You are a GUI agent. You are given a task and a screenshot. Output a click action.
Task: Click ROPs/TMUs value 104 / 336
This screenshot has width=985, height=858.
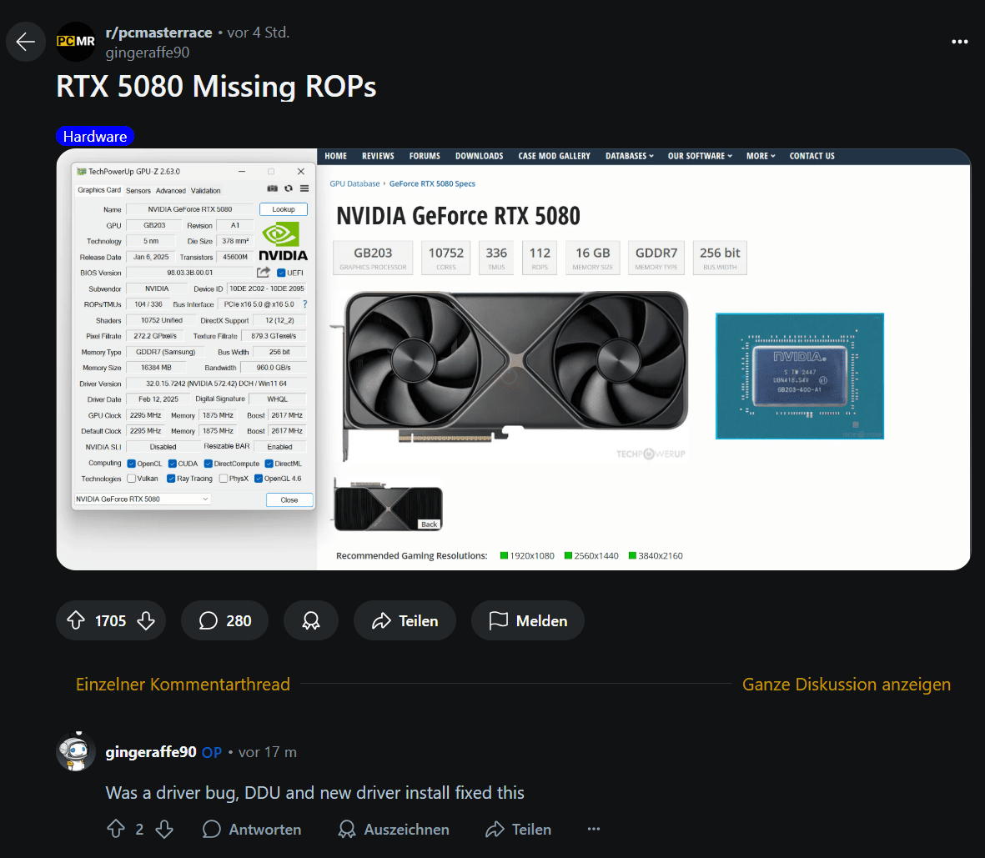point(148,304)
